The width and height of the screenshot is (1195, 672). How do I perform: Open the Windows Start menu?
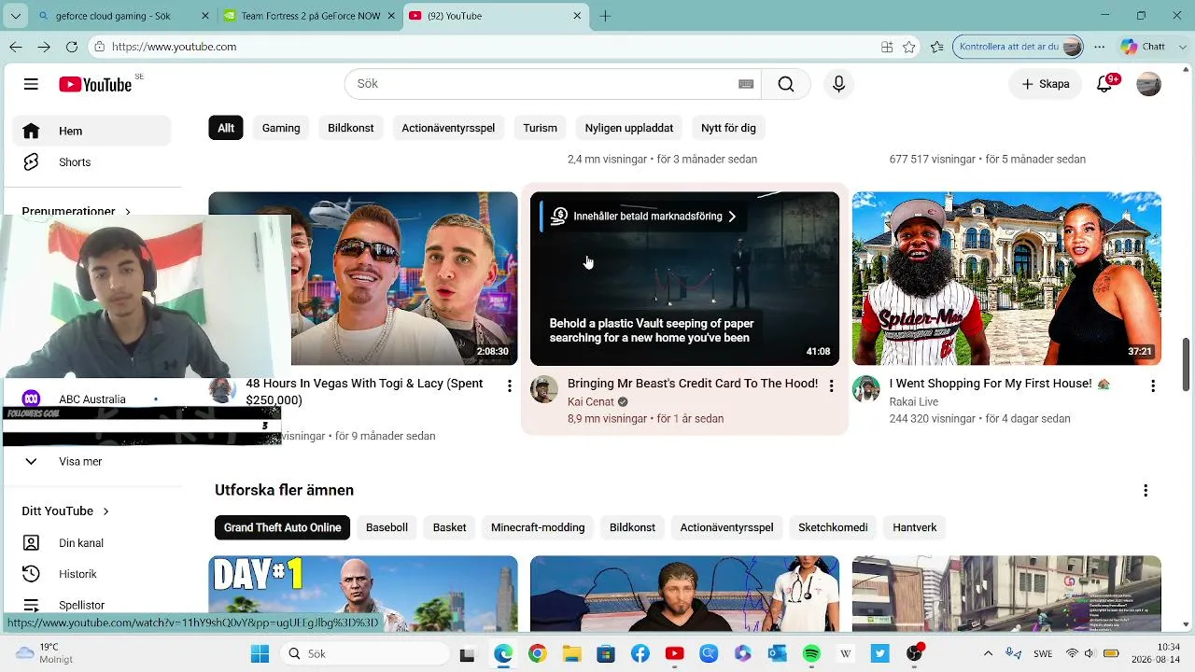260,653
